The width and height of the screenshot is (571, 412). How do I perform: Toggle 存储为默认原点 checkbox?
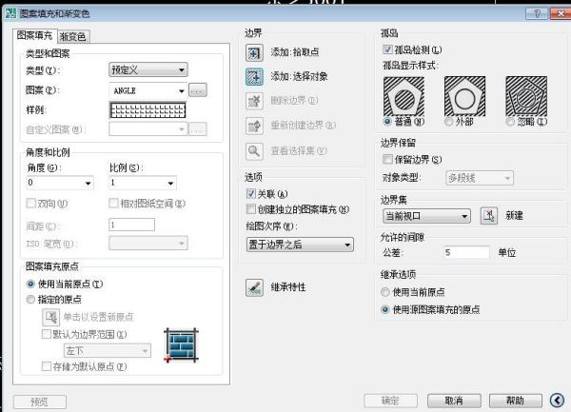pyautogui.click(x=47, y=366)
